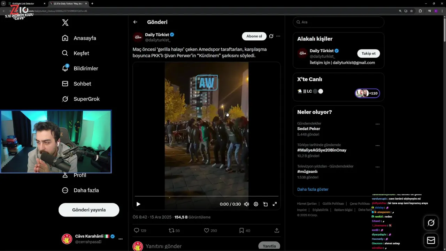Open #mügeanlı trending topic
Image resolution: width=446 pixels, height=251 pixels.
tap(307, 172)
